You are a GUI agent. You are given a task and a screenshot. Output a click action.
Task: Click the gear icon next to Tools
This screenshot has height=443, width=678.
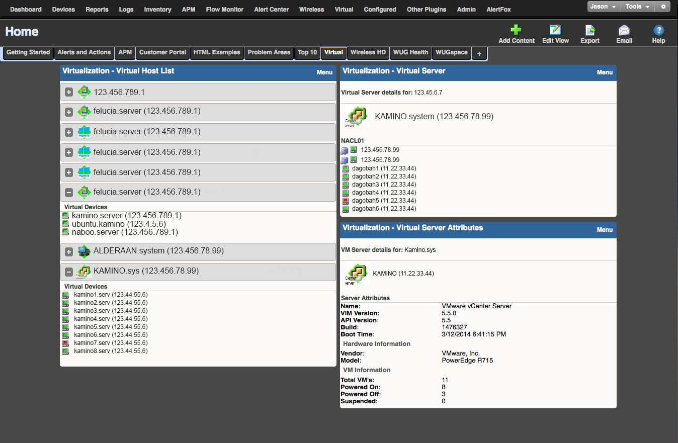pos(663,7)
